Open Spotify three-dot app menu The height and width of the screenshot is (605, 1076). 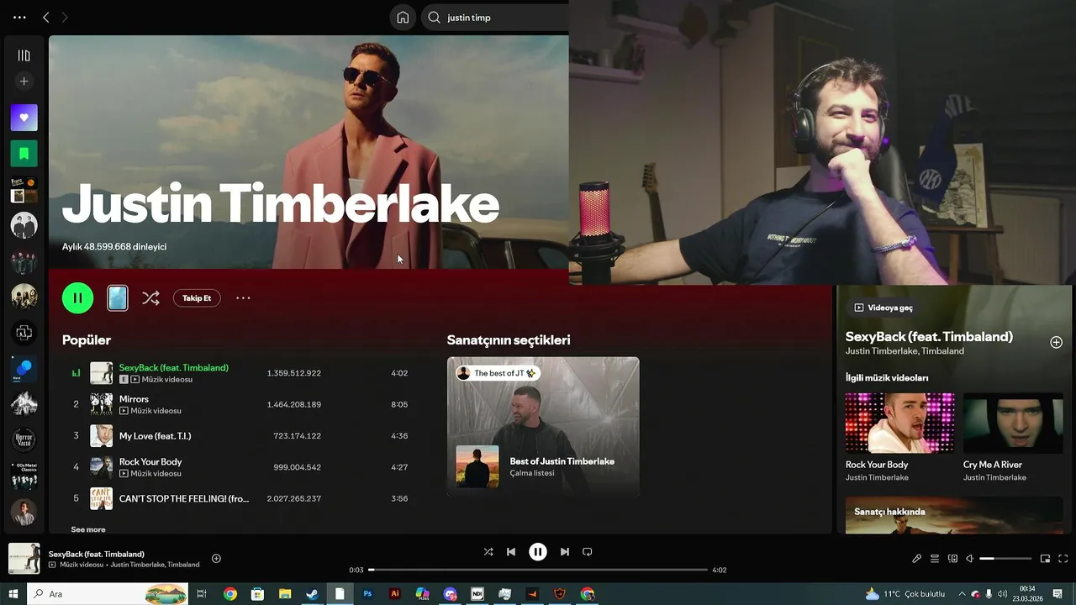point(19,18)
